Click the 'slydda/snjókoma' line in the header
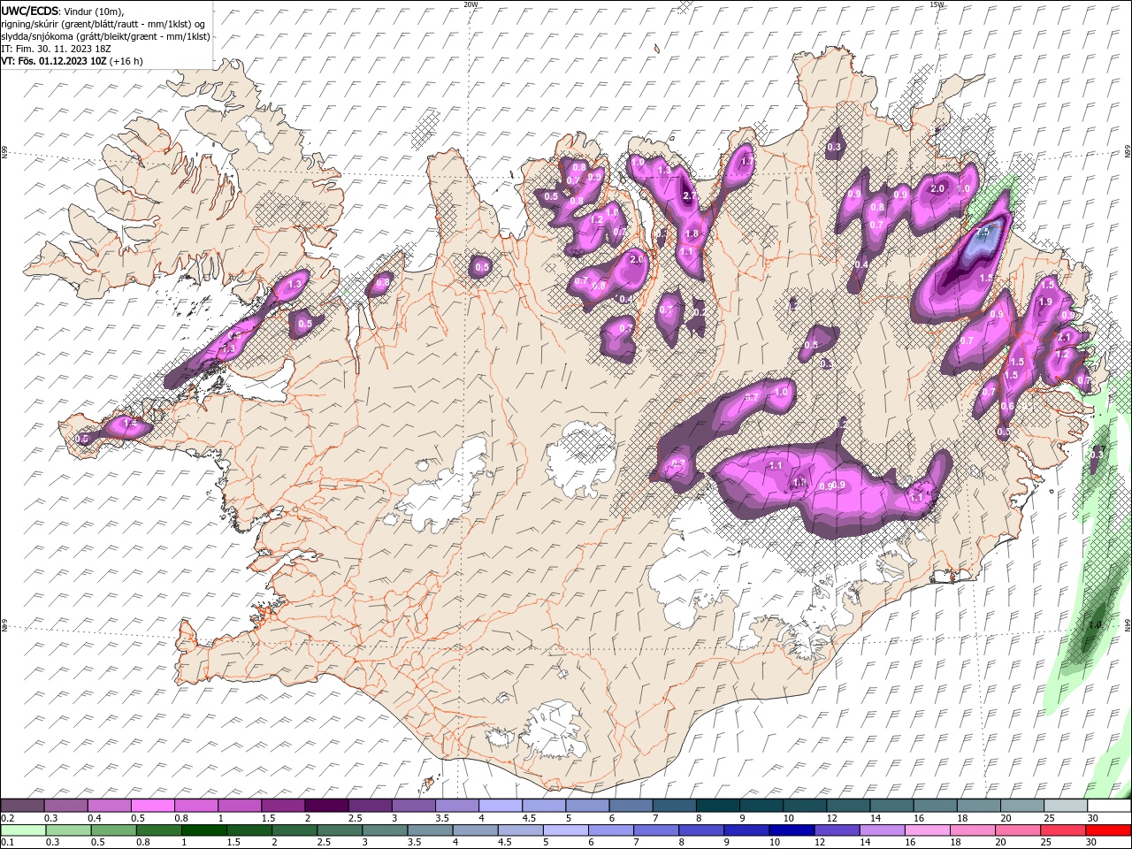The width and height of the screenshot is (1132, 849). click(105, 36)
